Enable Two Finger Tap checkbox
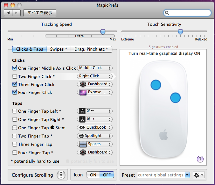Screen dimensions: 215x185 (x=15, y=136)
